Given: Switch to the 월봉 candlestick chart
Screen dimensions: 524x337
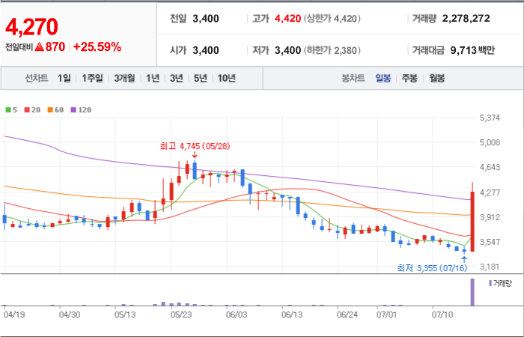Looking at the screenshot, I should (x=436, y=79).
